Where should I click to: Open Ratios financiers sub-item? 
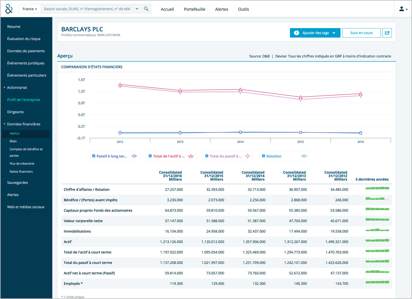click(21, 172)
